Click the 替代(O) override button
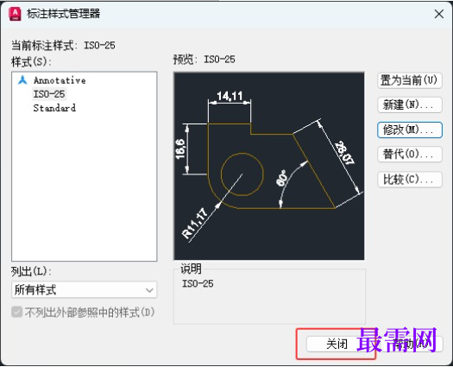 point(410,155)
